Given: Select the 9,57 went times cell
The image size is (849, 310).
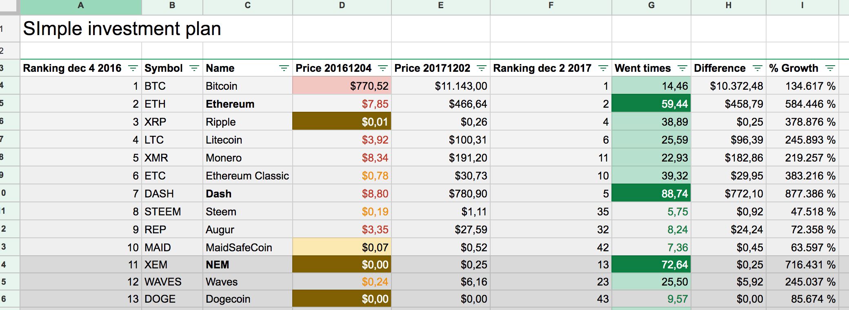Looking at the screenshot, I should coord(651,299).
